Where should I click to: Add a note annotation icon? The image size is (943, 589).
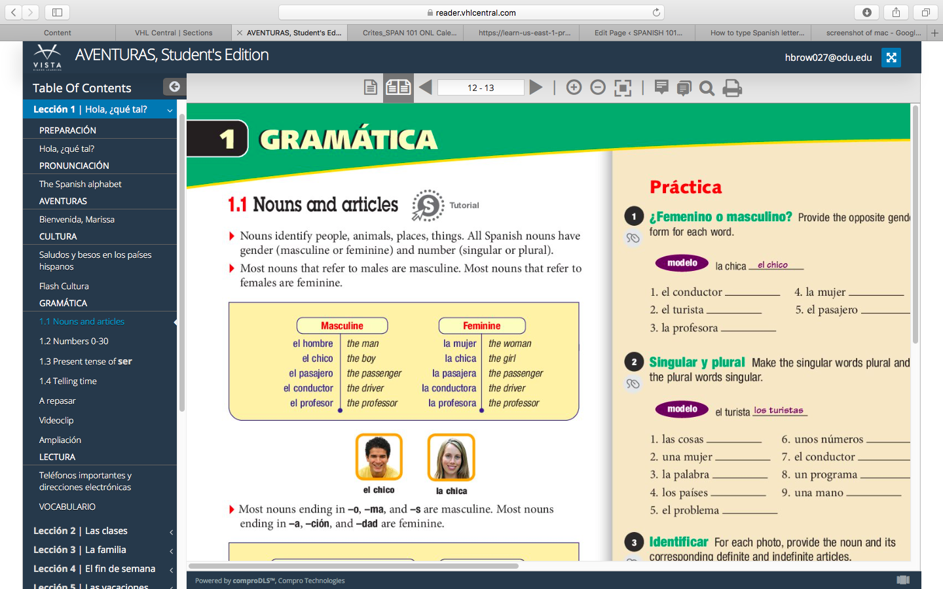coord(661,87)
